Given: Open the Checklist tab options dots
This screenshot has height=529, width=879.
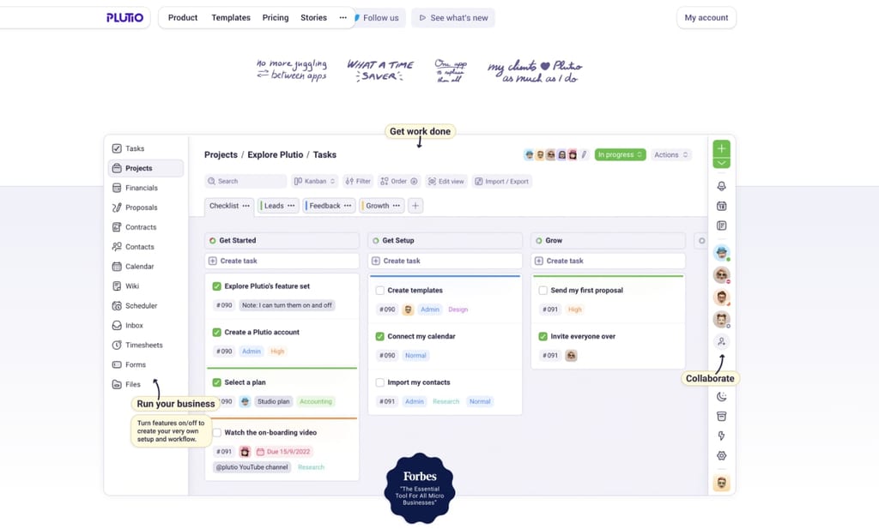Looking at the screenshot, I should [246, 206].
